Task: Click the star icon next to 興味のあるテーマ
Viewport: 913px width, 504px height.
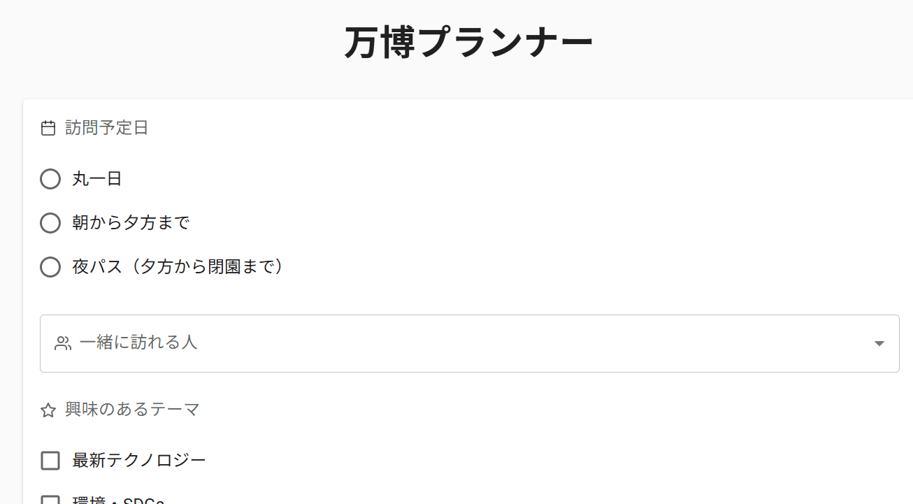Action: pos(48,410)
